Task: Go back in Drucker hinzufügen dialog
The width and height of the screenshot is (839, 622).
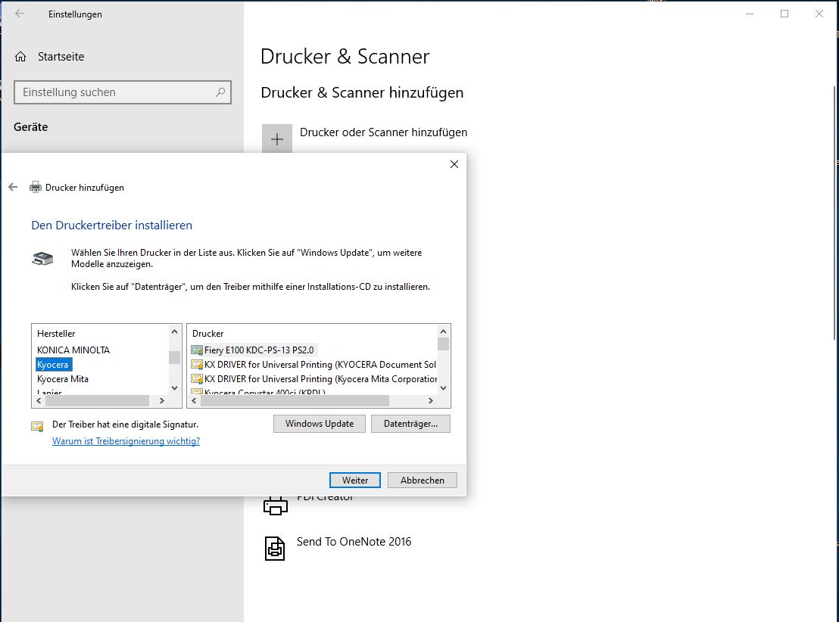Action: tap(13, 187)
